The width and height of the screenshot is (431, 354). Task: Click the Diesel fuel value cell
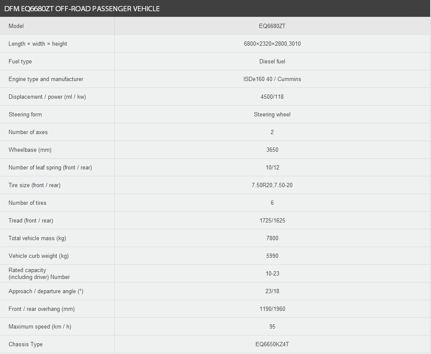pyautogui.click(x=272, y=61)
